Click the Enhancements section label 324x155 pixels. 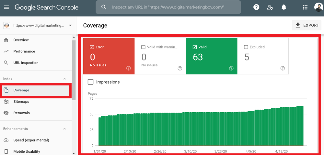(x=16, y=129)
